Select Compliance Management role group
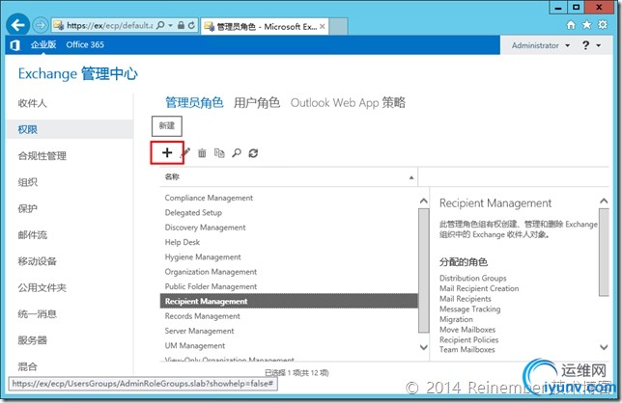The image size is (622, 403). coord(209,198)
